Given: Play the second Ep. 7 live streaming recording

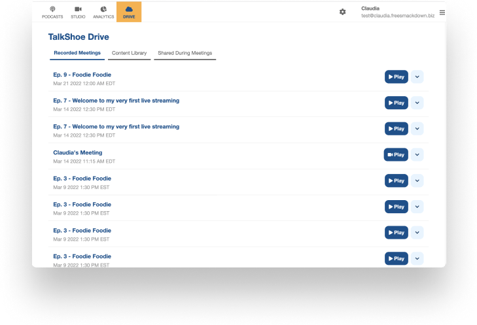Looking at the screenshot, I should pyautogui.click(x=397, y=129).
